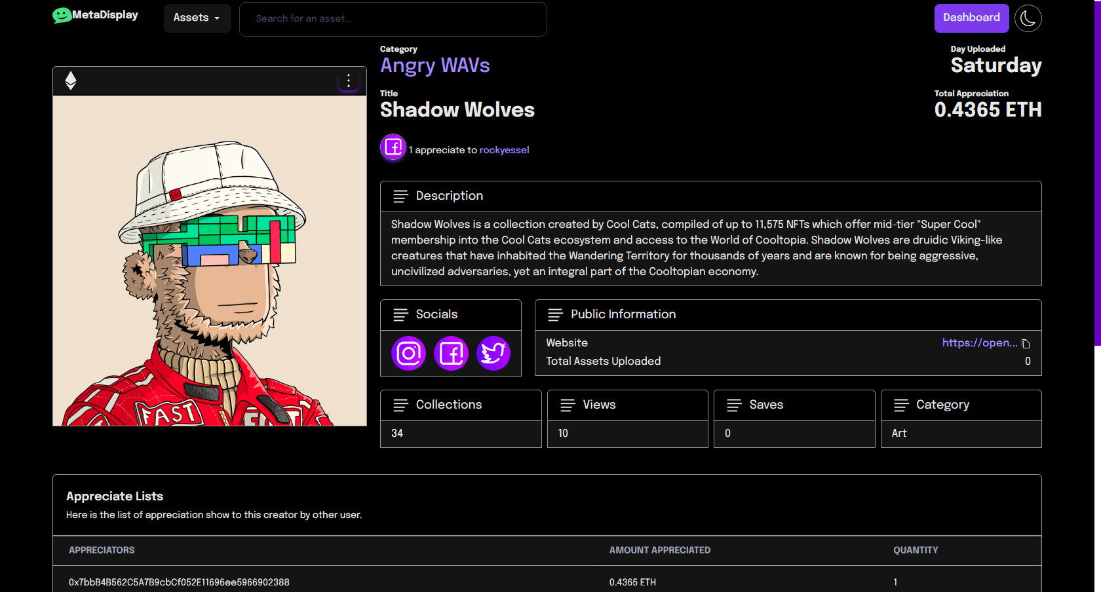Click the Facebook icon beside the appreciate text

tap(393, 147)
